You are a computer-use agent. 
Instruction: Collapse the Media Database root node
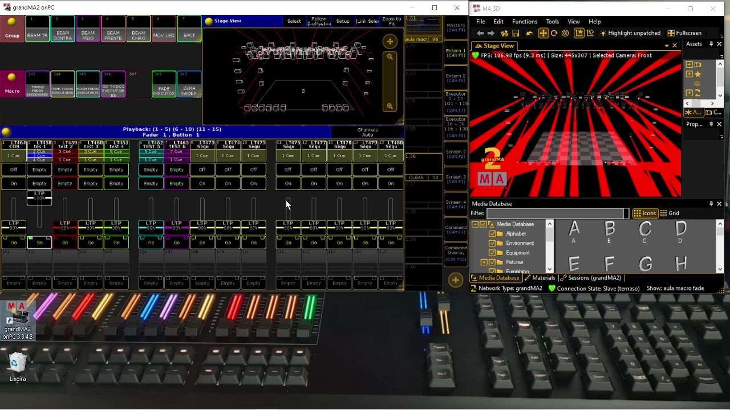click(x=474, y=224)
